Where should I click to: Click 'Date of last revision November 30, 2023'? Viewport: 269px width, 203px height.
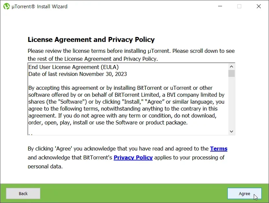[78, 74]
